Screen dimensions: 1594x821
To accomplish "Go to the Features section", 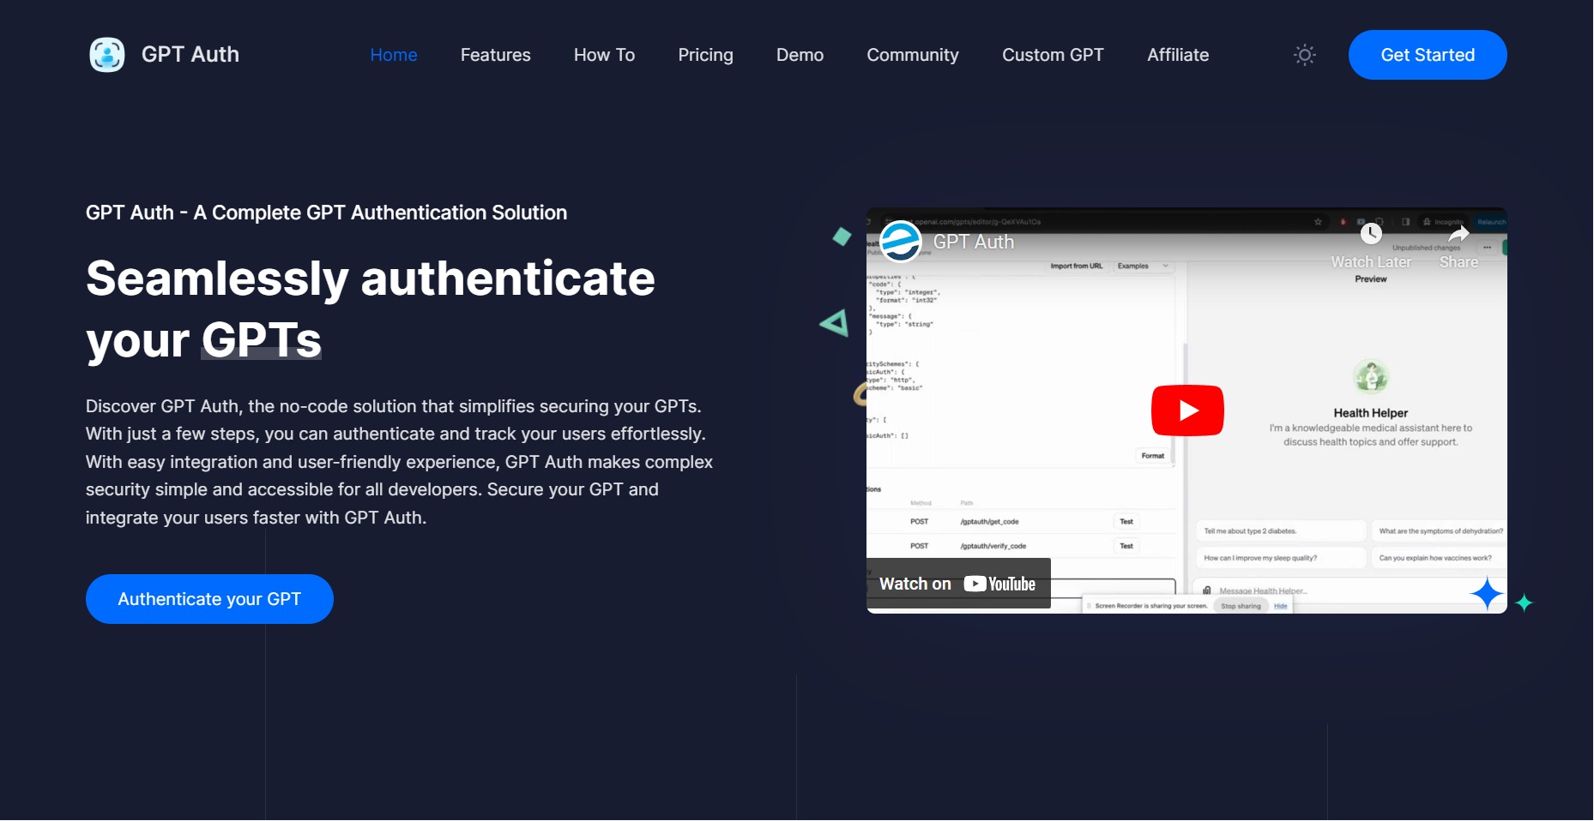I will pyautogui.click(x=496, y=55).
